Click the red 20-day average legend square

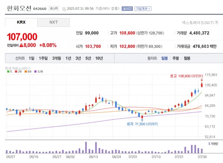(x=16, y=72)
